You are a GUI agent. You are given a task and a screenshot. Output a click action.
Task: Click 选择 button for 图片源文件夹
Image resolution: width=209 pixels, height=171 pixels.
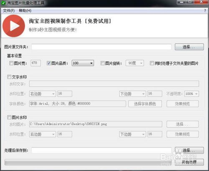click(x=189, y=47)
